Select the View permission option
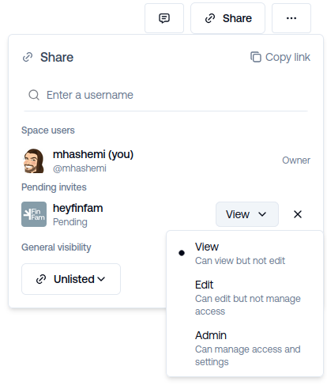Viewport: 327px width, 385px height. [245, 253]
